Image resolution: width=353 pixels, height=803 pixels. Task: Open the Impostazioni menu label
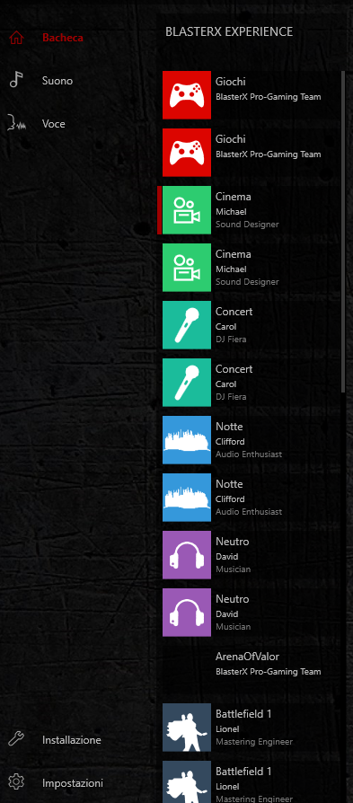[x=73, y=782]
